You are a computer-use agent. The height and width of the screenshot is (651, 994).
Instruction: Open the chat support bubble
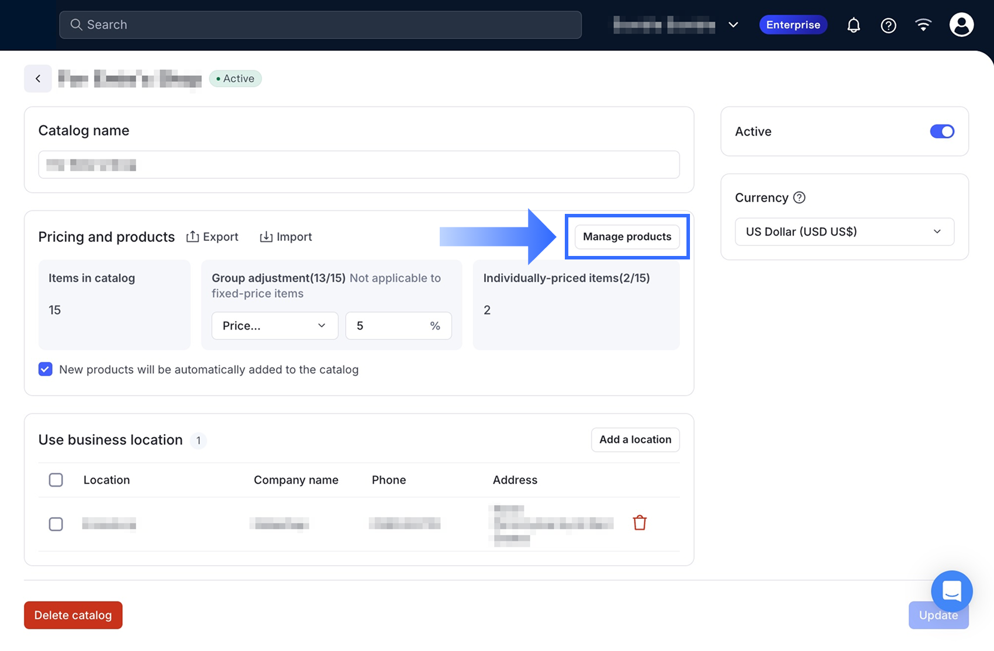pos(951,591)
